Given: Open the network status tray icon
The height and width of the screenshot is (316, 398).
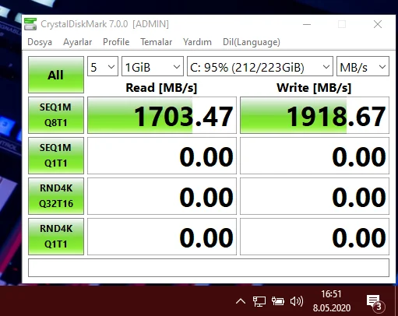Looking at the screenshot, I should (259, 301).
